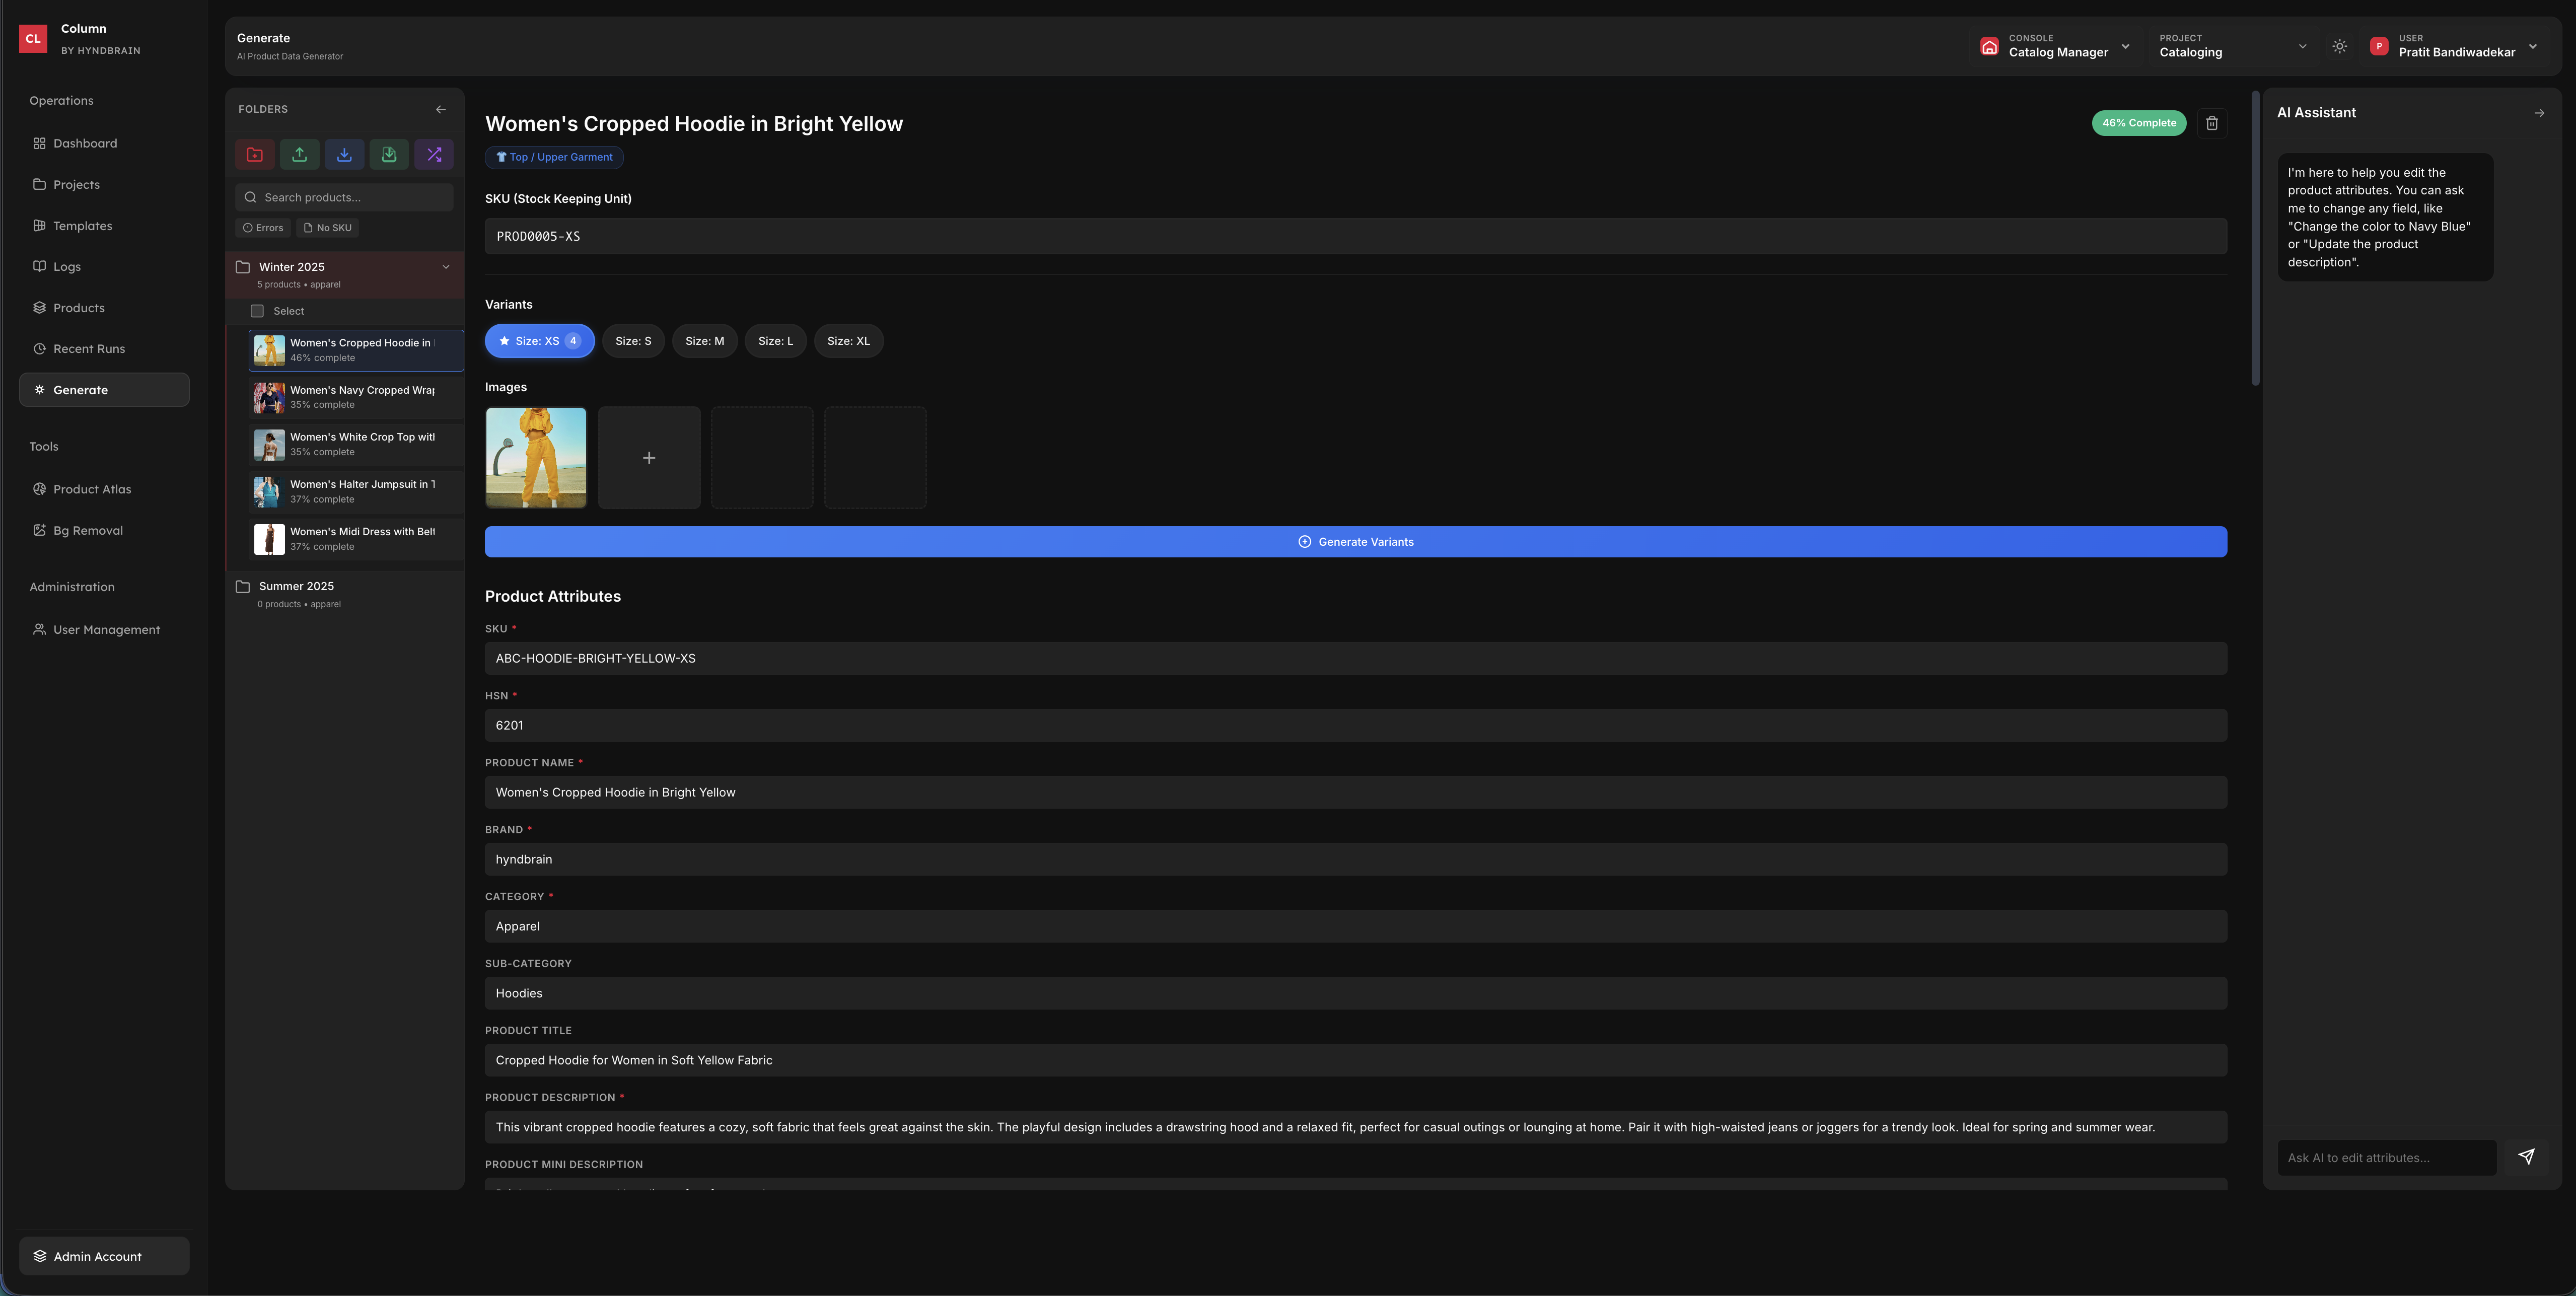The height and width of the screenshot is (1296, 2576).
Task: Toggle the Errors filter
Action: point(263,227)
